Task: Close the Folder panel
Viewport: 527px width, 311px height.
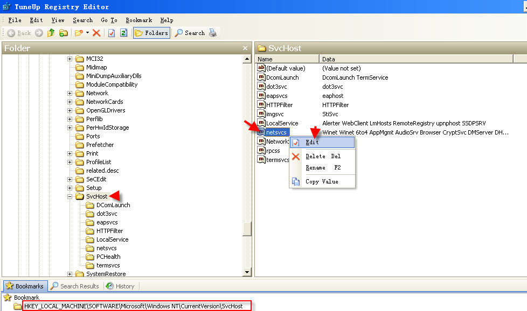Action: click(245, 48)
